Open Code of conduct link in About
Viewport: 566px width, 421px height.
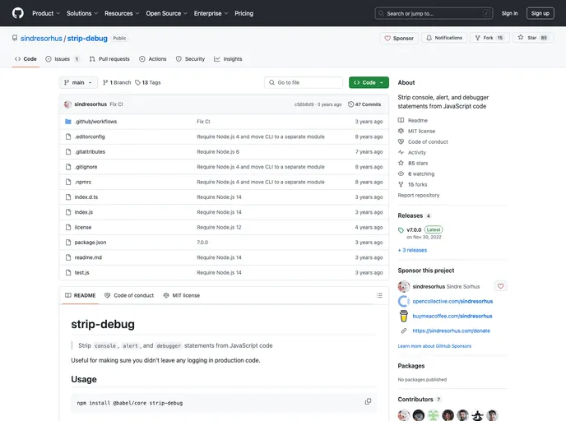[x=423, y=141]
